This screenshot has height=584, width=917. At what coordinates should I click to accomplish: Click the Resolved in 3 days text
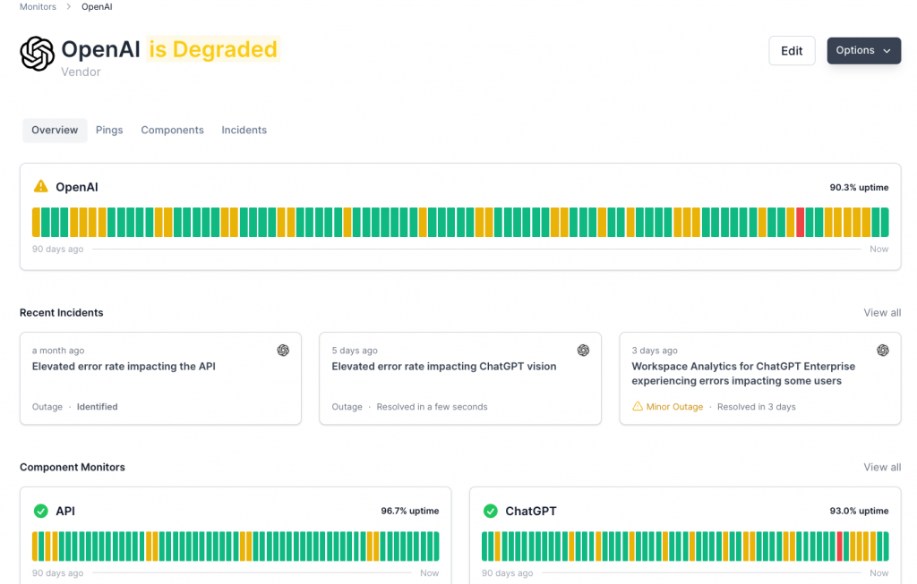[756, 406]
